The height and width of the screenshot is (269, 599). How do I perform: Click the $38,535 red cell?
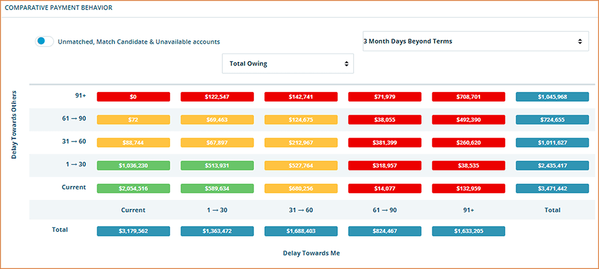(469, 166)
